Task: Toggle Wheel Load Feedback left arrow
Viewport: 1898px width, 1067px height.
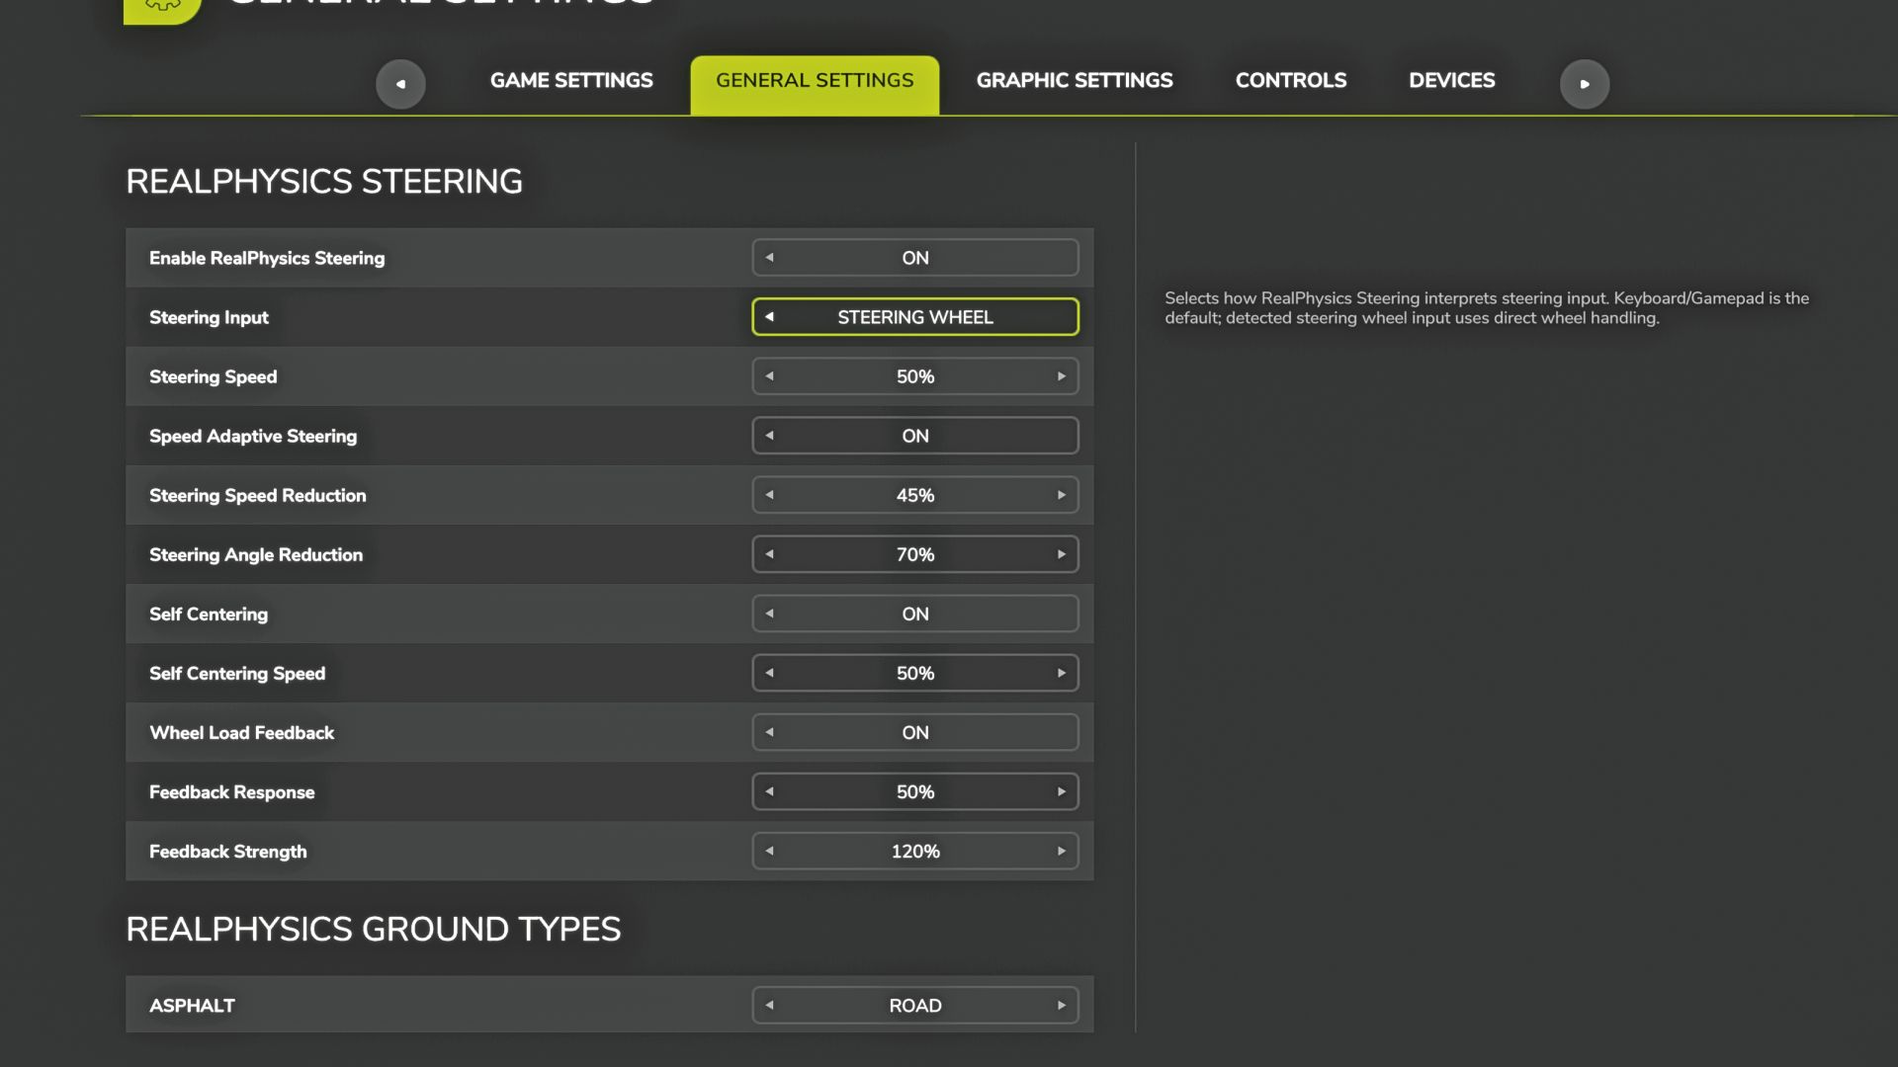Action: coord(769,732)
